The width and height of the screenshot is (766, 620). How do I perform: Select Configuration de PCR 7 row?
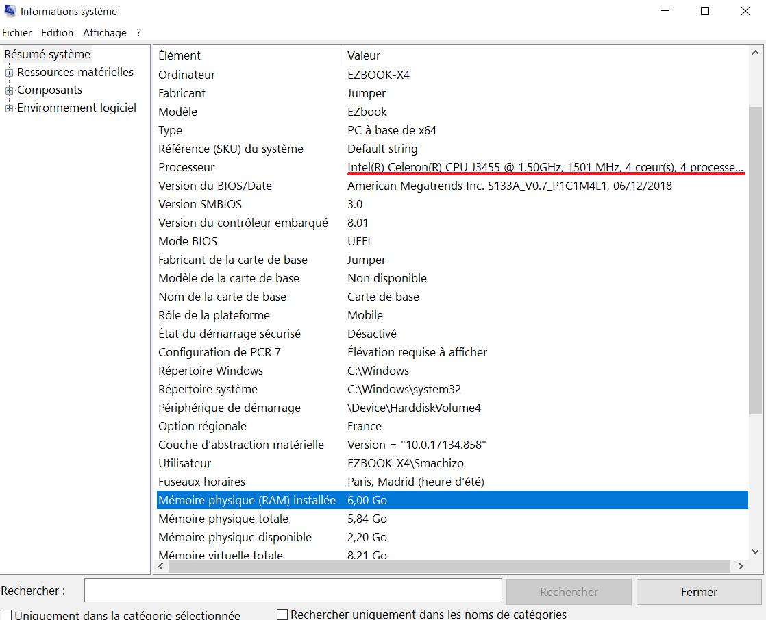[452, 353]
